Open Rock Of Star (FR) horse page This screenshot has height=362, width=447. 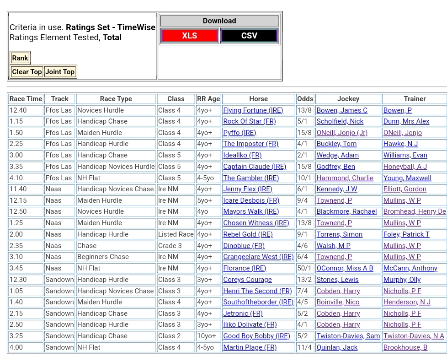tap(250, 121)
